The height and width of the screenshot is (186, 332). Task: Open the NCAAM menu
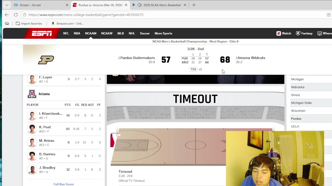coord(91,33)
